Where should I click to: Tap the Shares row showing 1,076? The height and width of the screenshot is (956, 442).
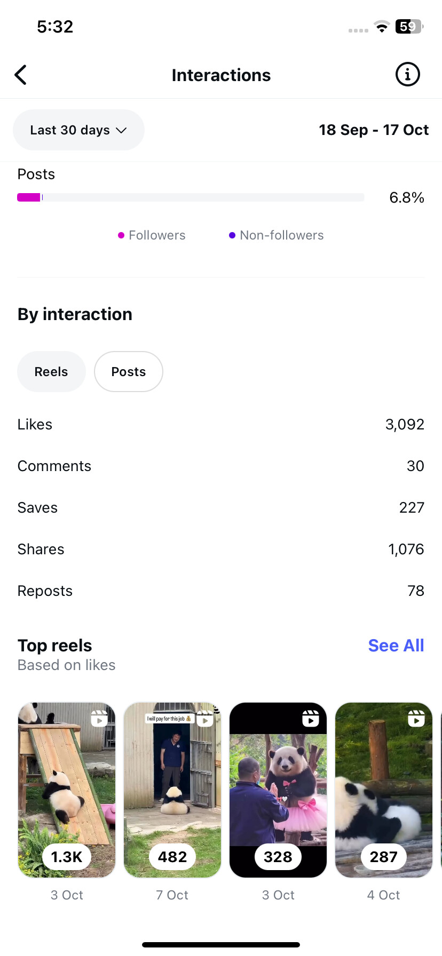pos(221,549)
